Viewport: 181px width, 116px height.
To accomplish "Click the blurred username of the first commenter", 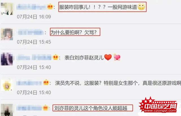I will 31,7.
